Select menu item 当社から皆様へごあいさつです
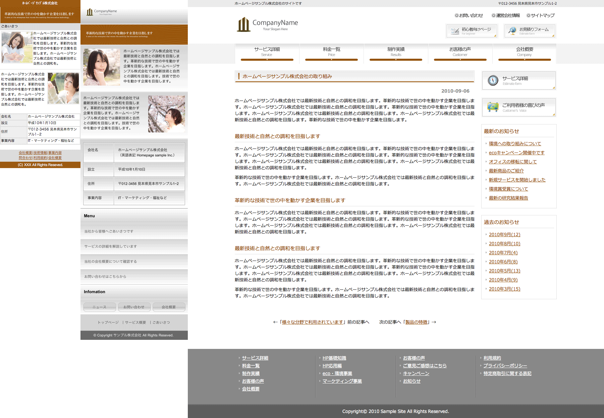This screenshot has height=418, width=604. click(x=109, y=231)
